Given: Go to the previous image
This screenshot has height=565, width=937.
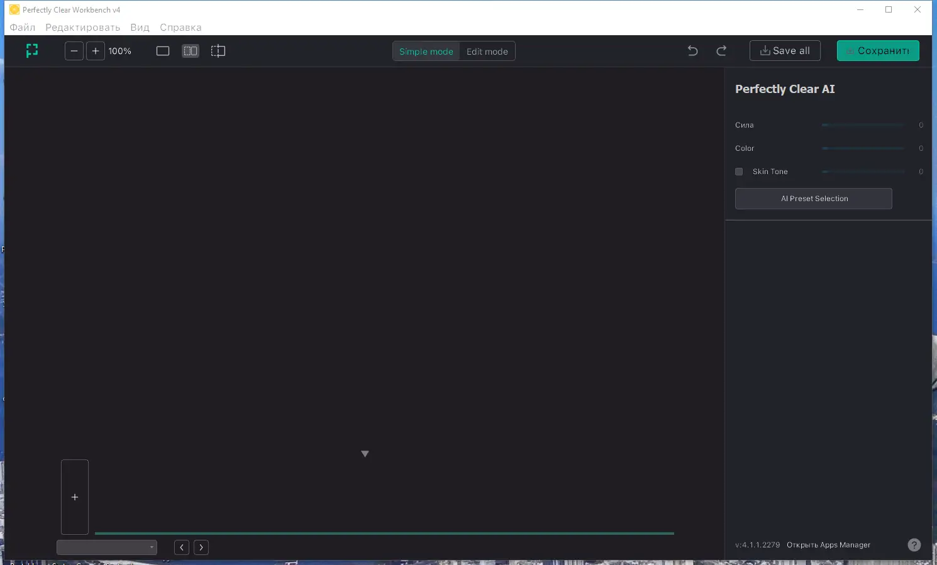Looking at the screenshot, I should point(182,547).
